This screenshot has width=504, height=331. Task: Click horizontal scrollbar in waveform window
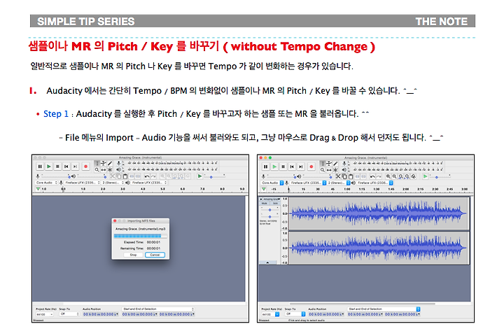363,304
